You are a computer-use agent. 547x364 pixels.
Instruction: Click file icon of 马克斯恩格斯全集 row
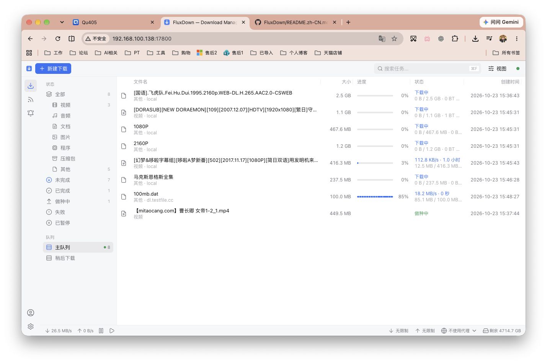(x=124, y=180)
